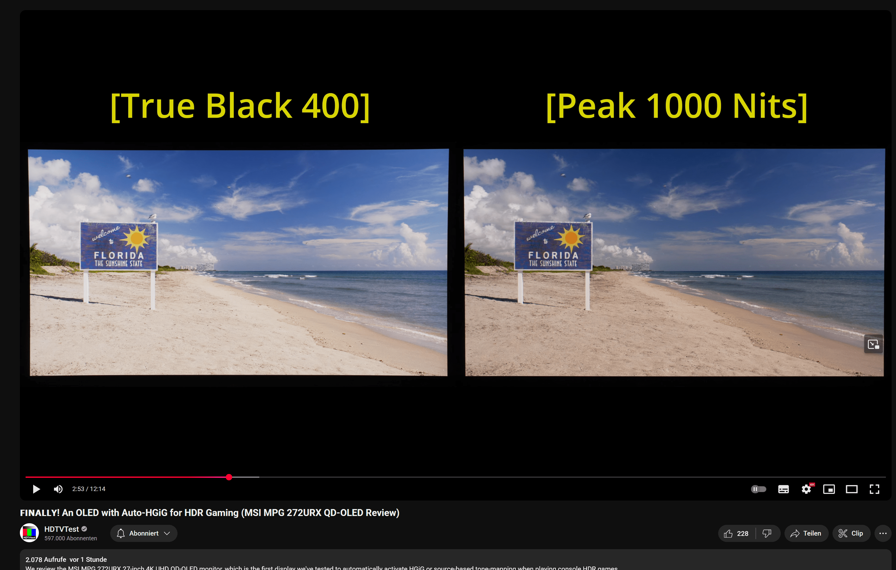Dislike the video with thumbs down
Image resolution: width=896 pixels, height=570 pixels.
(767, 534)
